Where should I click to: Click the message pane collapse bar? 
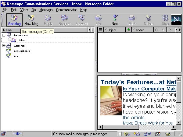click(139, 74)
